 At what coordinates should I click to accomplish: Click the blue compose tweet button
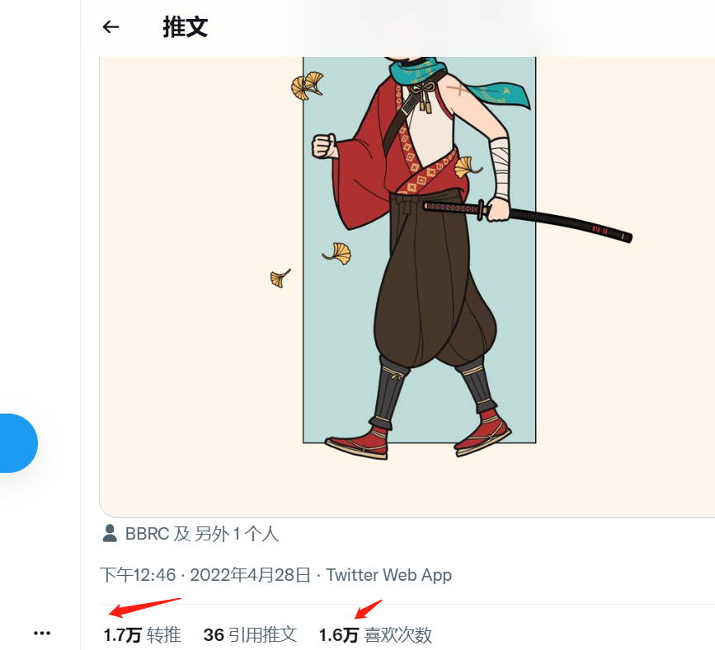click(x=18, y=443)
